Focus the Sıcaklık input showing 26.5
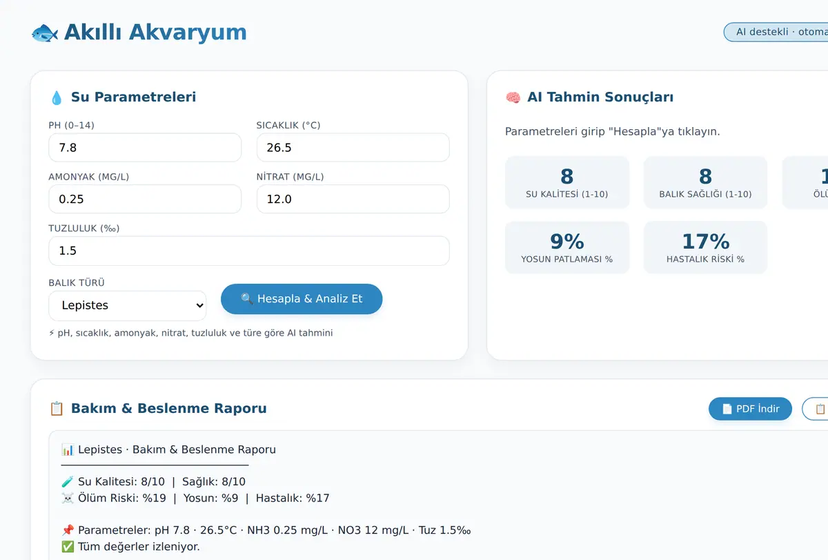This screenshot has width=828, height=560. click(353, 148)
